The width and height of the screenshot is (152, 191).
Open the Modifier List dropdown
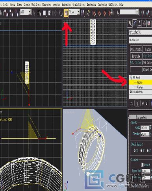140,40
